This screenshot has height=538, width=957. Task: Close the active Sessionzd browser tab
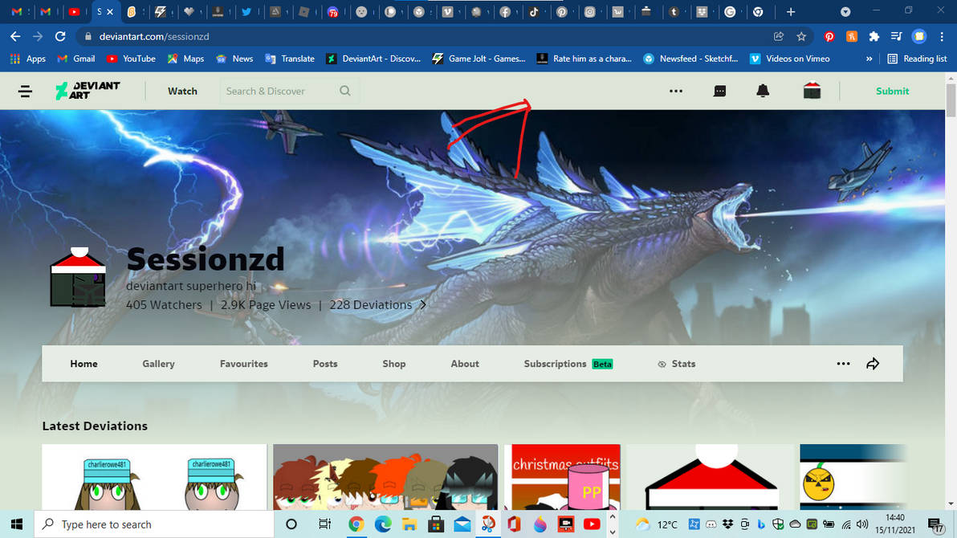click(x=110, y=11)
